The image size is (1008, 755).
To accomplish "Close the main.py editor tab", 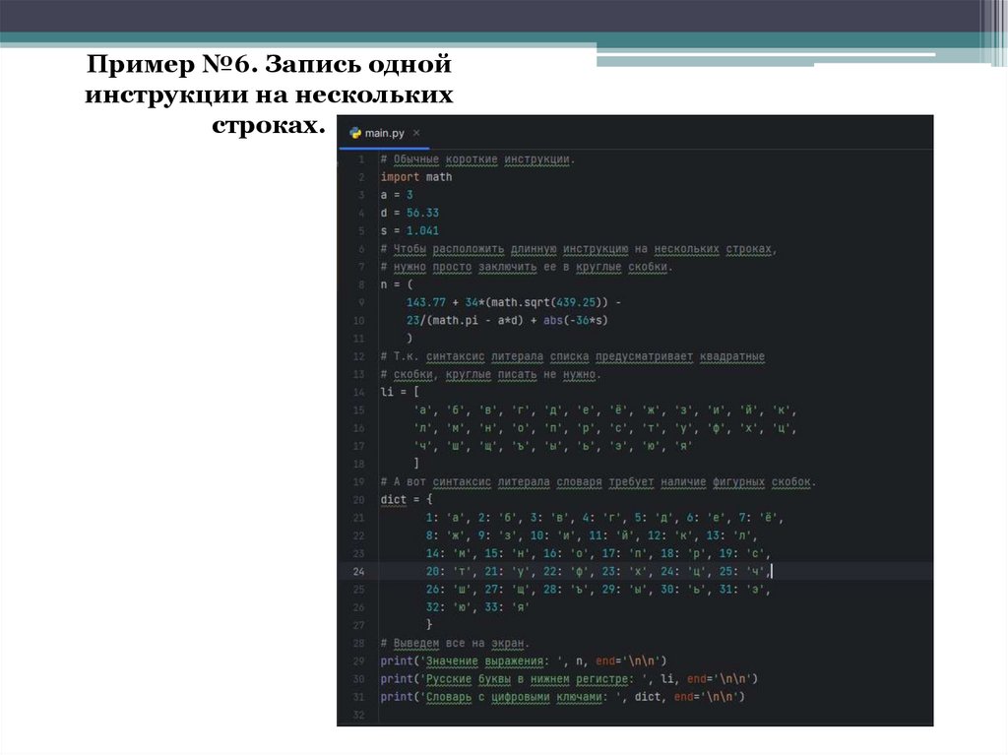I will click(415, 133).
